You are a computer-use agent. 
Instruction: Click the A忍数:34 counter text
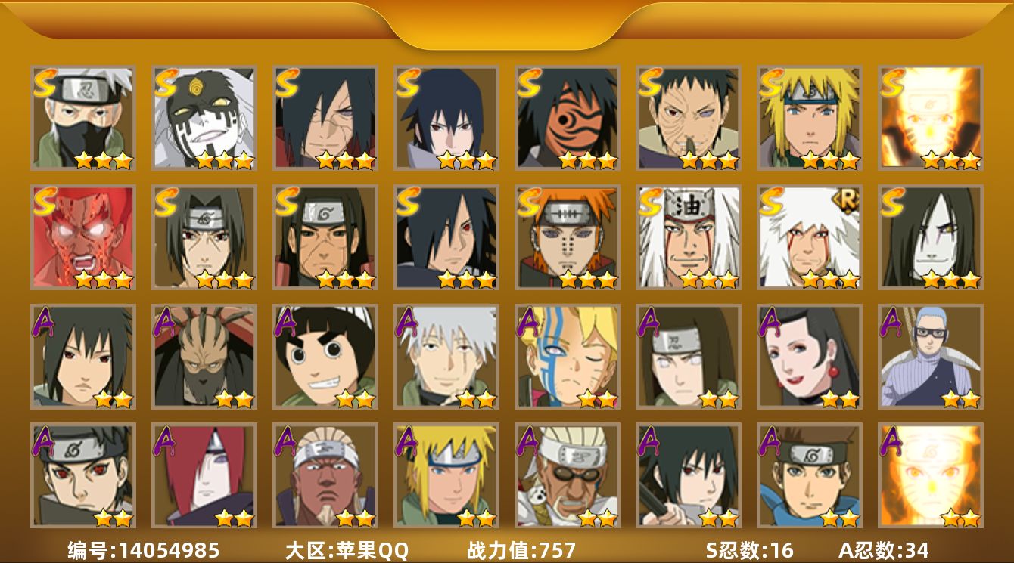pos(884,549)
